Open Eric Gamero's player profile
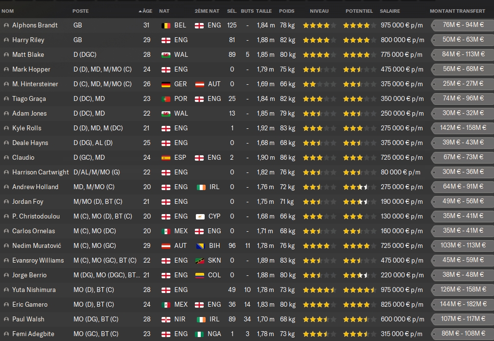Image resolution: width=494 pixels, height=341 pixels. (30, 305)
